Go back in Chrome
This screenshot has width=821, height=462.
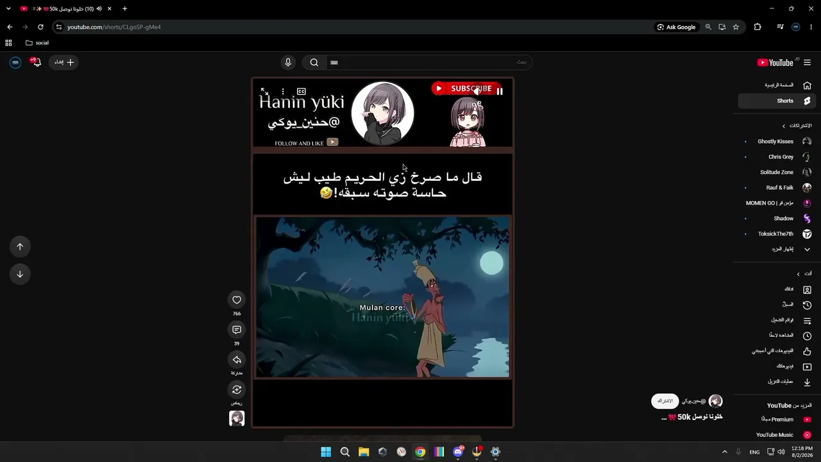(x=10, y=27)
